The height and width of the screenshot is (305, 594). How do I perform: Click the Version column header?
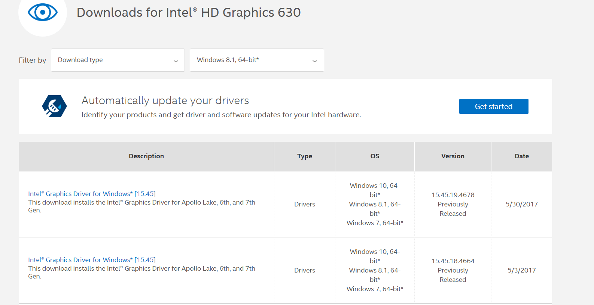pyautogui.click(x=453, y=156)
